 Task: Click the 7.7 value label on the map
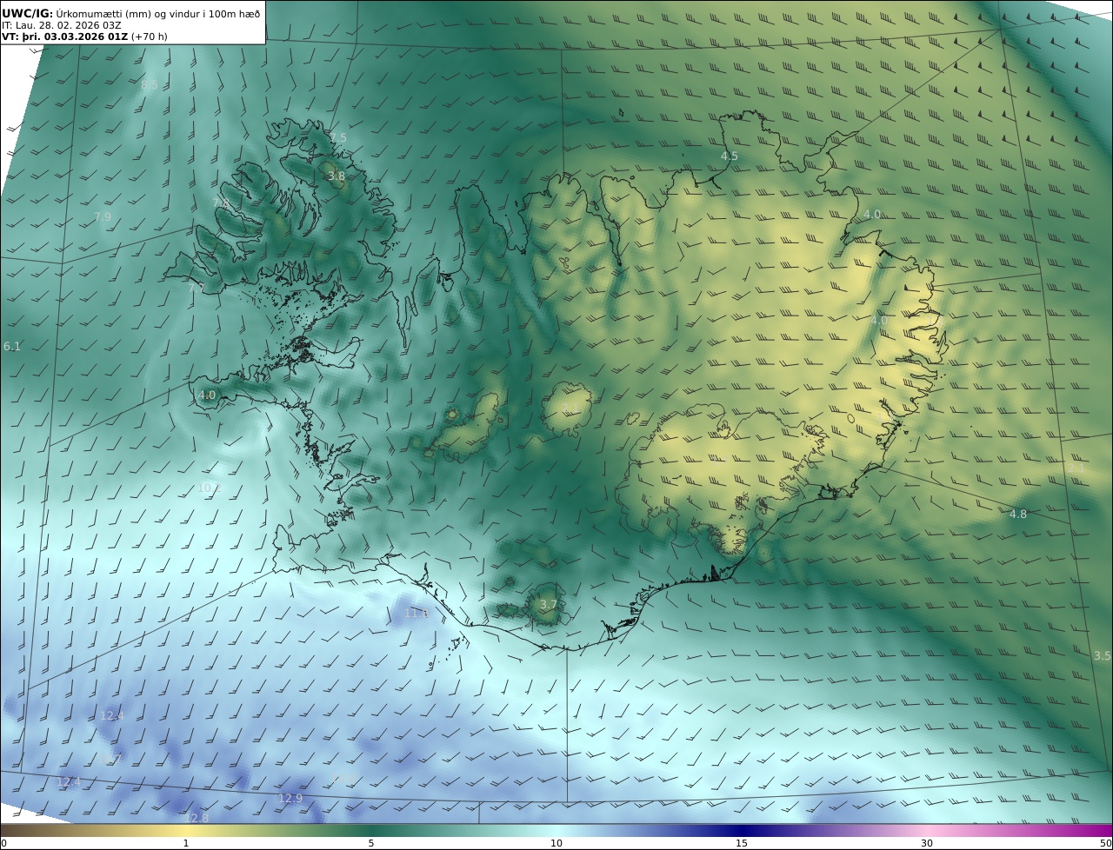coord(197,288)
